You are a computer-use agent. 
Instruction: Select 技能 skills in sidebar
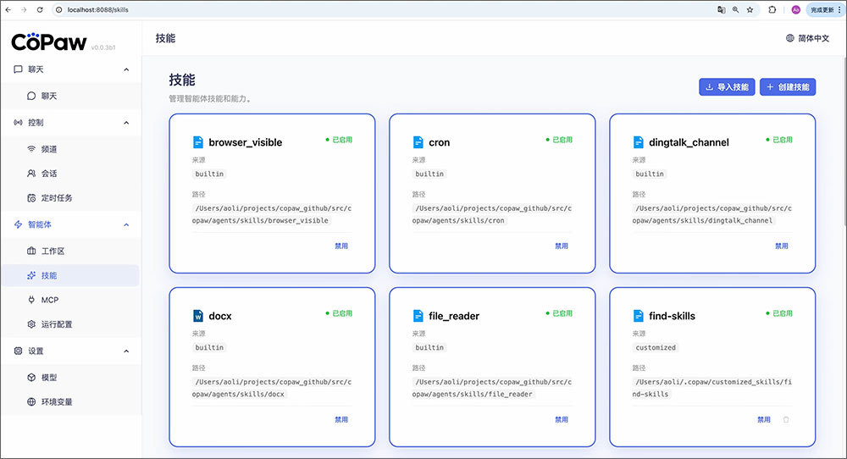pyautogui.click(x=70, y=275)
